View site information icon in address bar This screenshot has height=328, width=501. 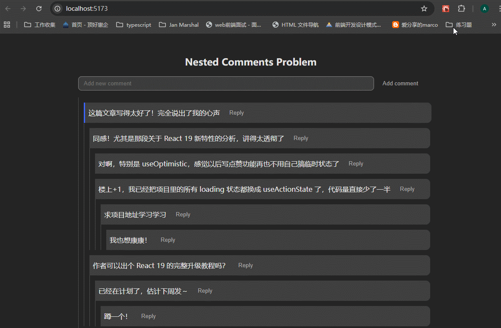pyautogui.click(x=57, y=9)
